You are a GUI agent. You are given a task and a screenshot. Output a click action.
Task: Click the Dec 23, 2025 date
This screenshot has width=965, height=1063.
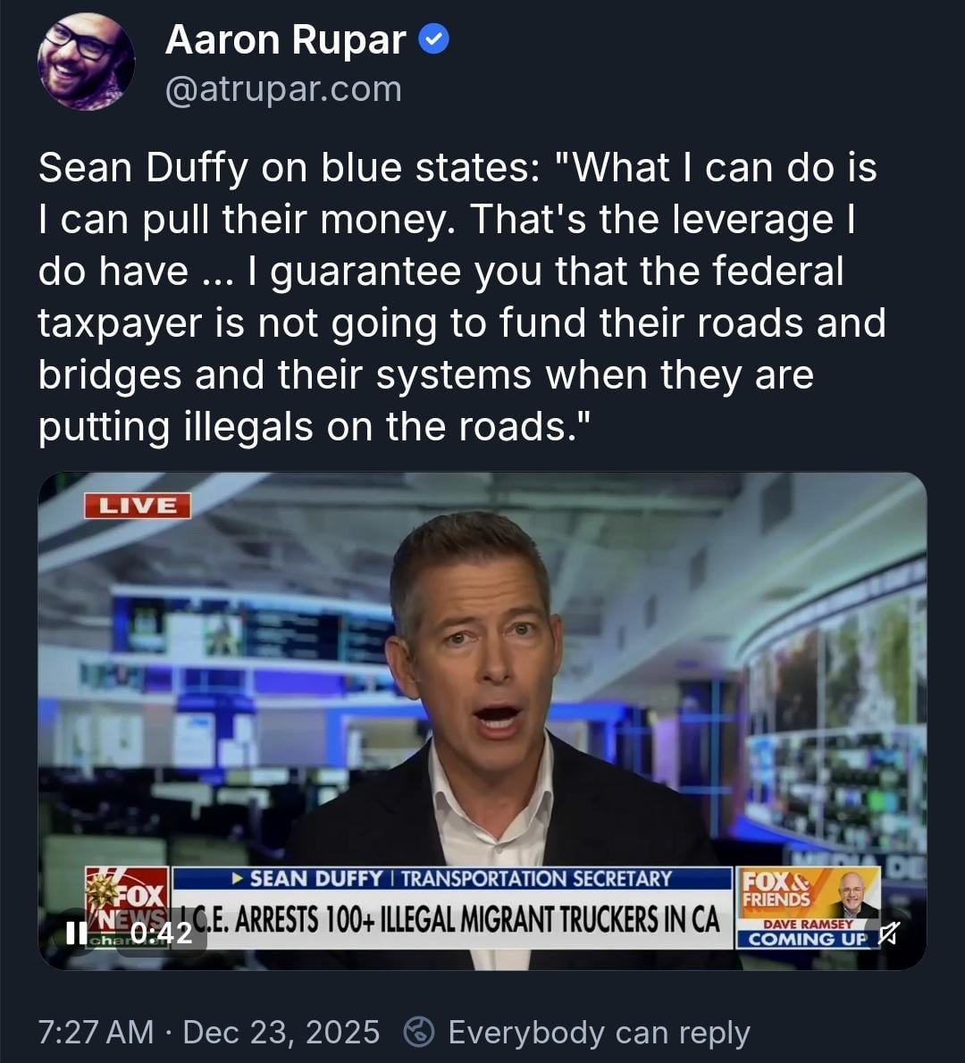(x=281, y=1033)
